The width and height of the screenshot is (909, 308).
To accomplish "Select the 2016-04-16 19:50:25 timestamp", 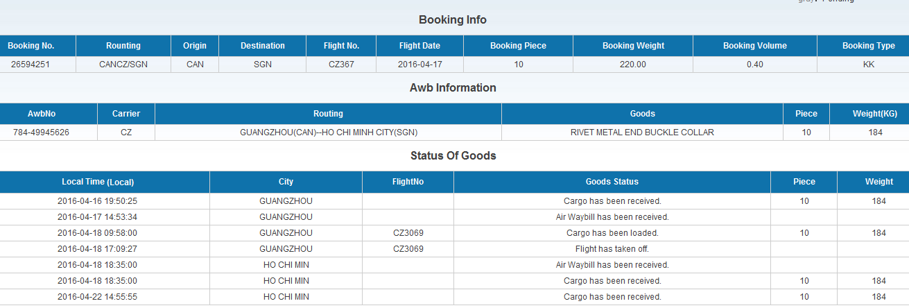I will click(97, 201).
